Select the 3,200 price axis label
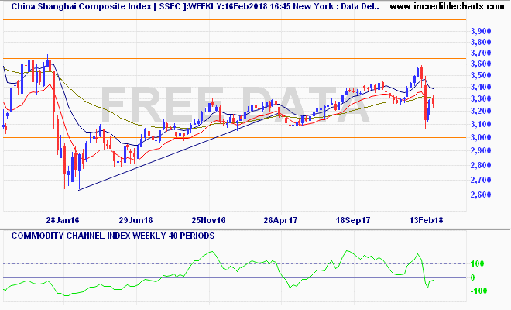The height and width of the screenshot is (310, 511). (x=481, y=112)
